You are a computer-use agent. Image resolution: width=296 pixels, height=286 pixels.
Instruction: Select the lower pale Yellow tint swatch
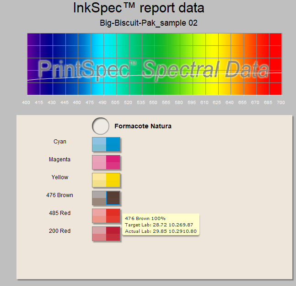(99, 184)
